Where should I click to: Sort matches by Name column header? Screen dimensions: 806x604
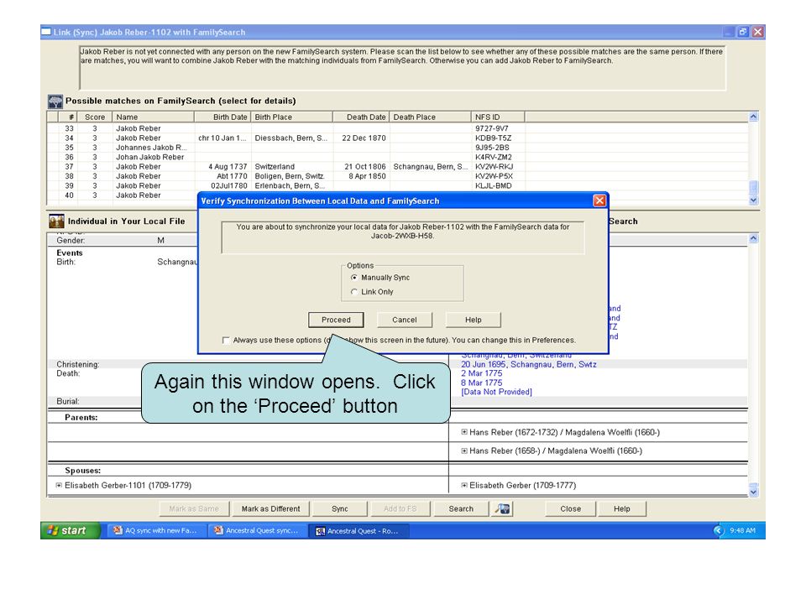pos(153,117)
